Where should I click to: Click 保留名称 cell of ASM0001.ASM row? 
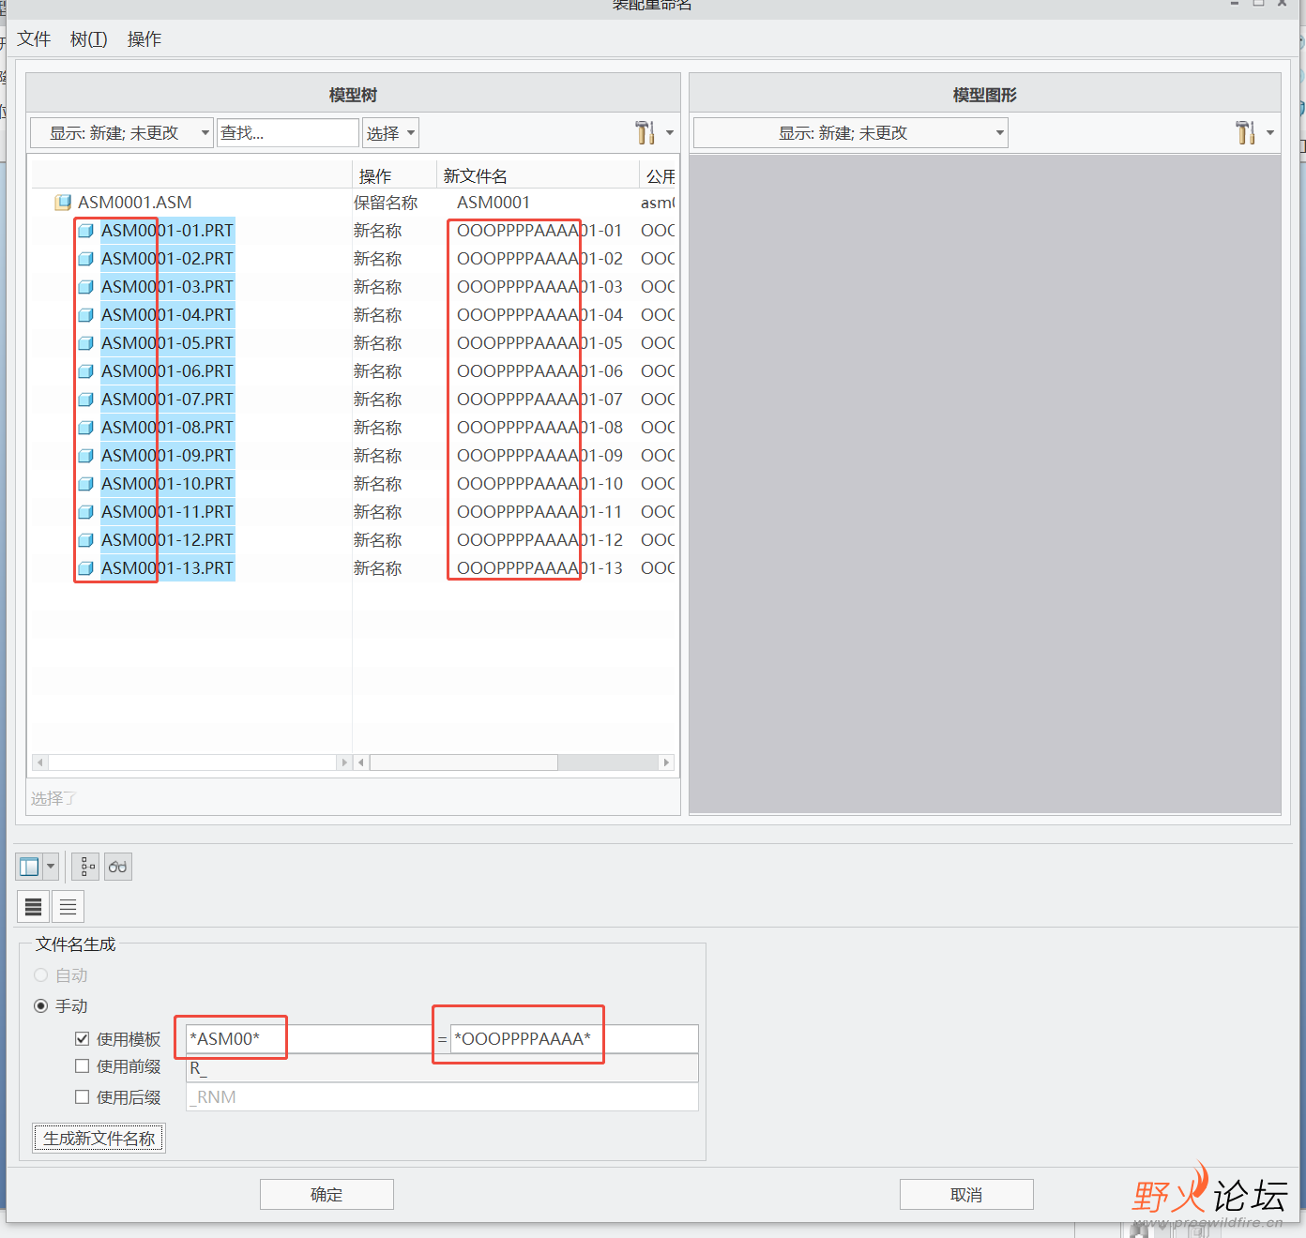(386, 203)
